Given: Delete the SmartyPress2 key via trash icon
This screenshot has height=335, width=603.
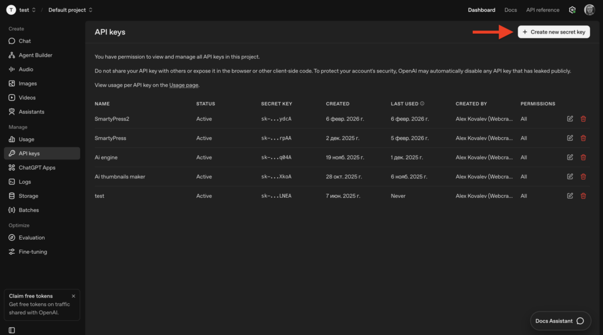Looking at the screenshot, I should pyautogui.click(x=584, y=119).
